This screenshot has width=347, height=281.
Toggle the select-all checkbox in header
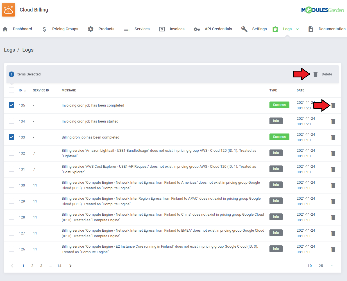click(12, 90)
